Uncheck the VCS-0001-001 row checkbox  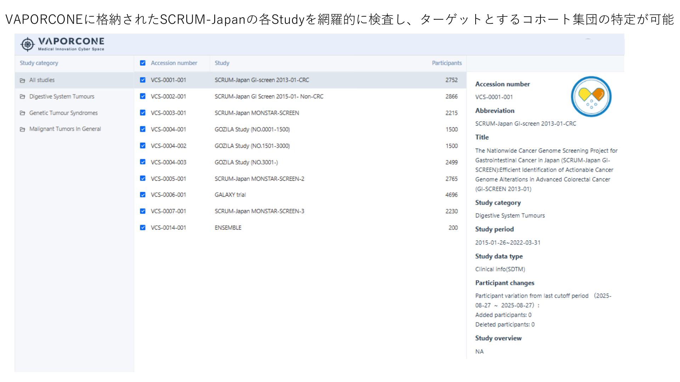coord(143,80)
